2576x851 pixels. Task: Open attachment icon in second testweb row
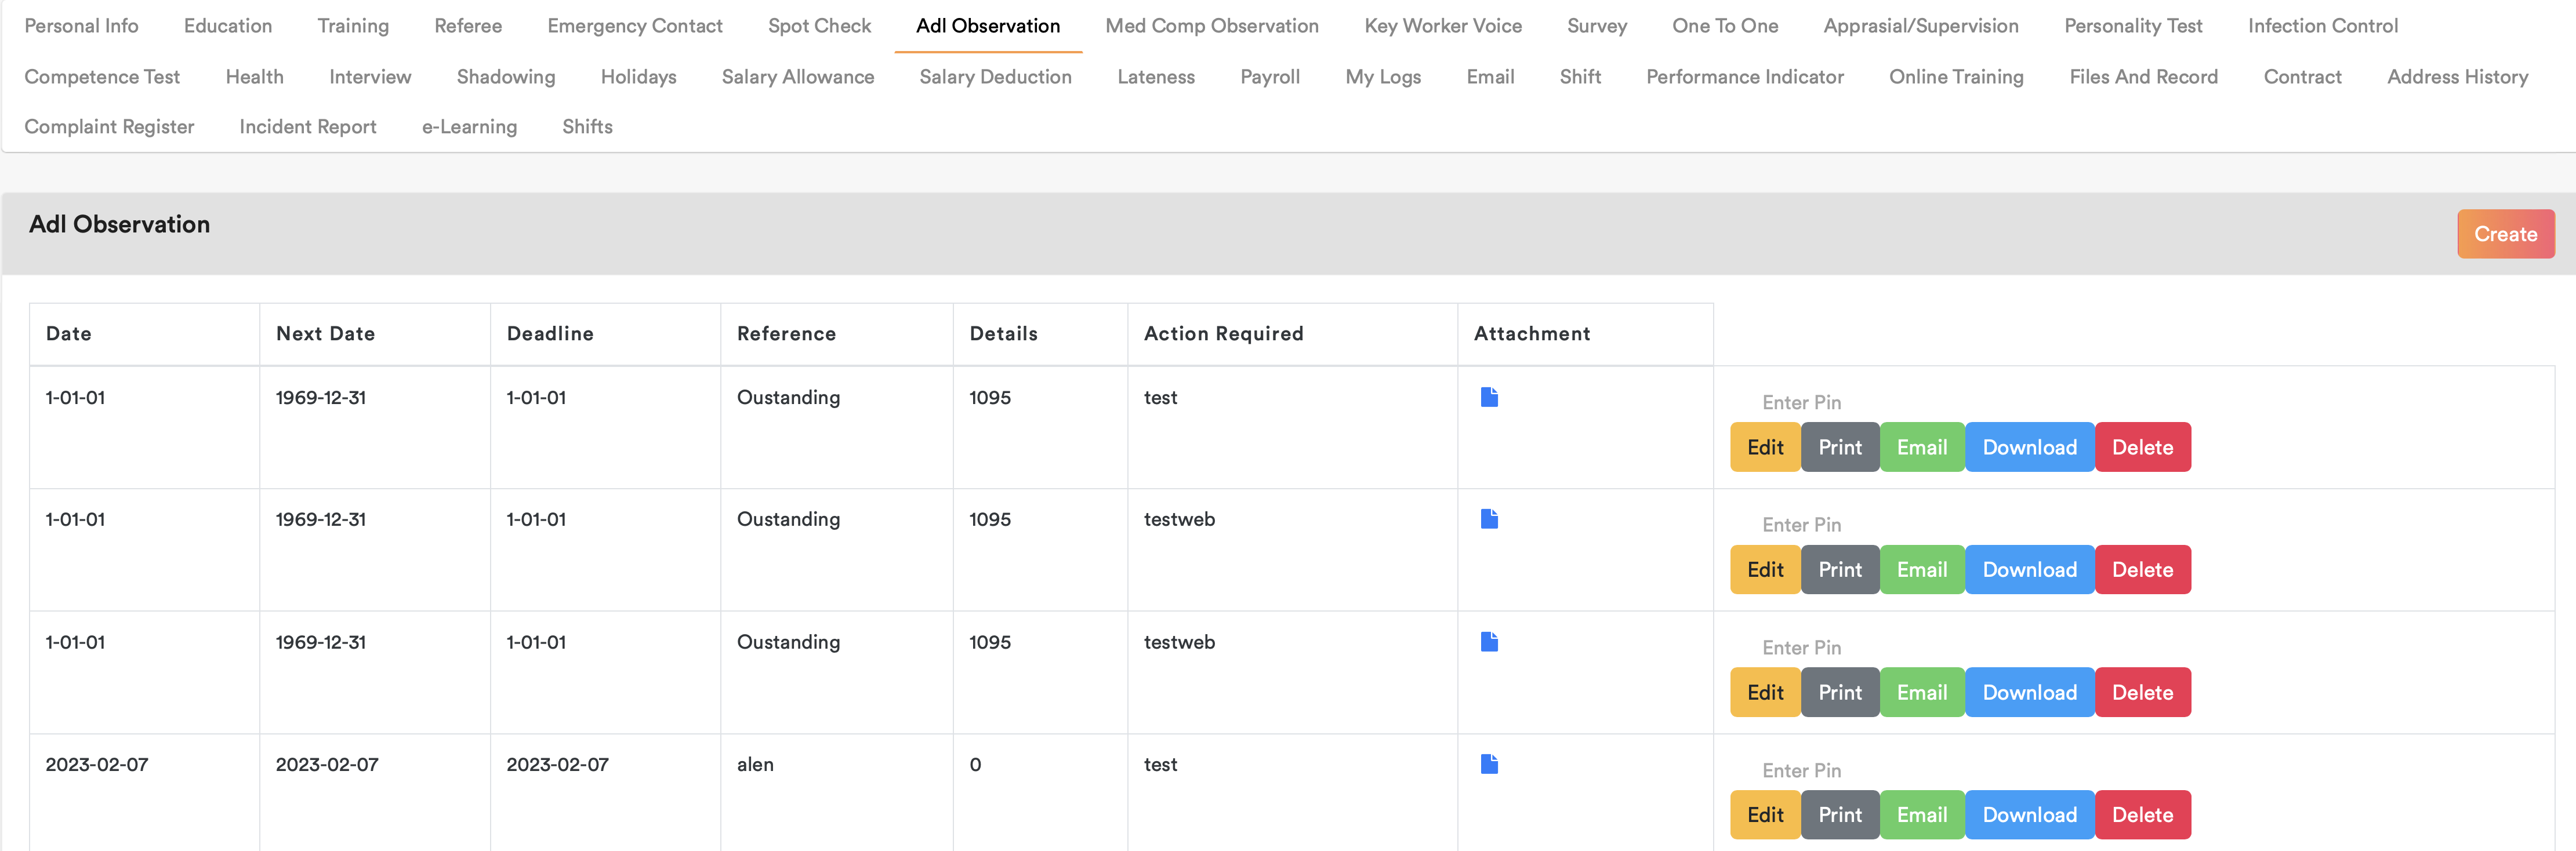coord(1489,519)
